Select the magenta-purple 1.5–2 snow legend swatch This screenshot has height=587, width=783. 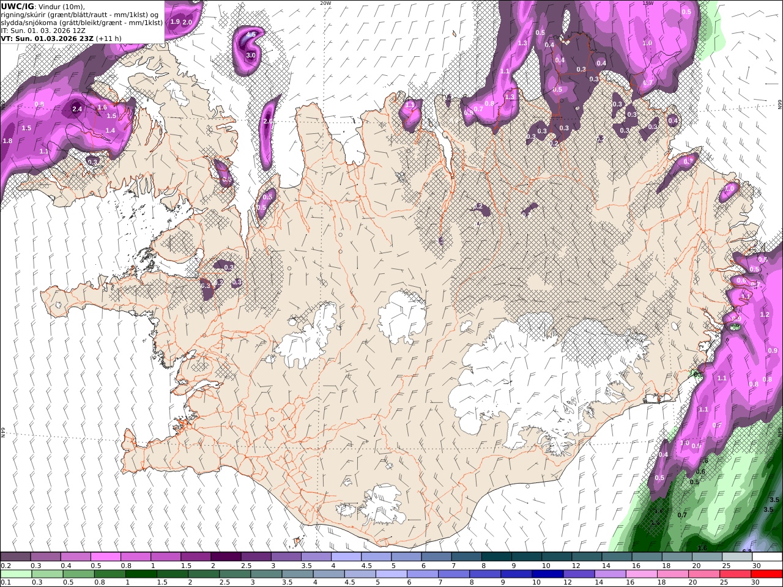pyautogui.click(x=196, y=557)
